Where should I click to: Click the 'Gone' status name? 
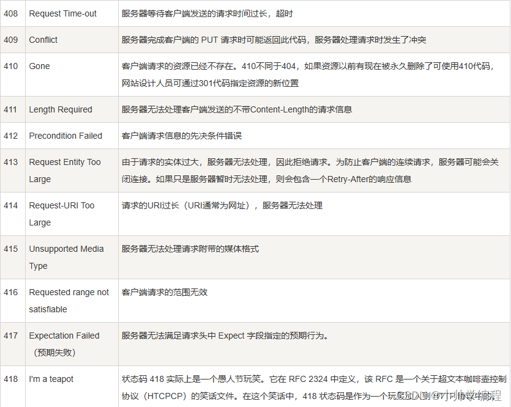pos(39,66)
